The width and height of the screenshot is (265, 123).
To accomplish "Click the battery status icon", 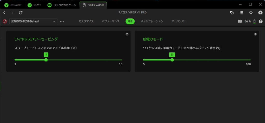I will [254, 21].
